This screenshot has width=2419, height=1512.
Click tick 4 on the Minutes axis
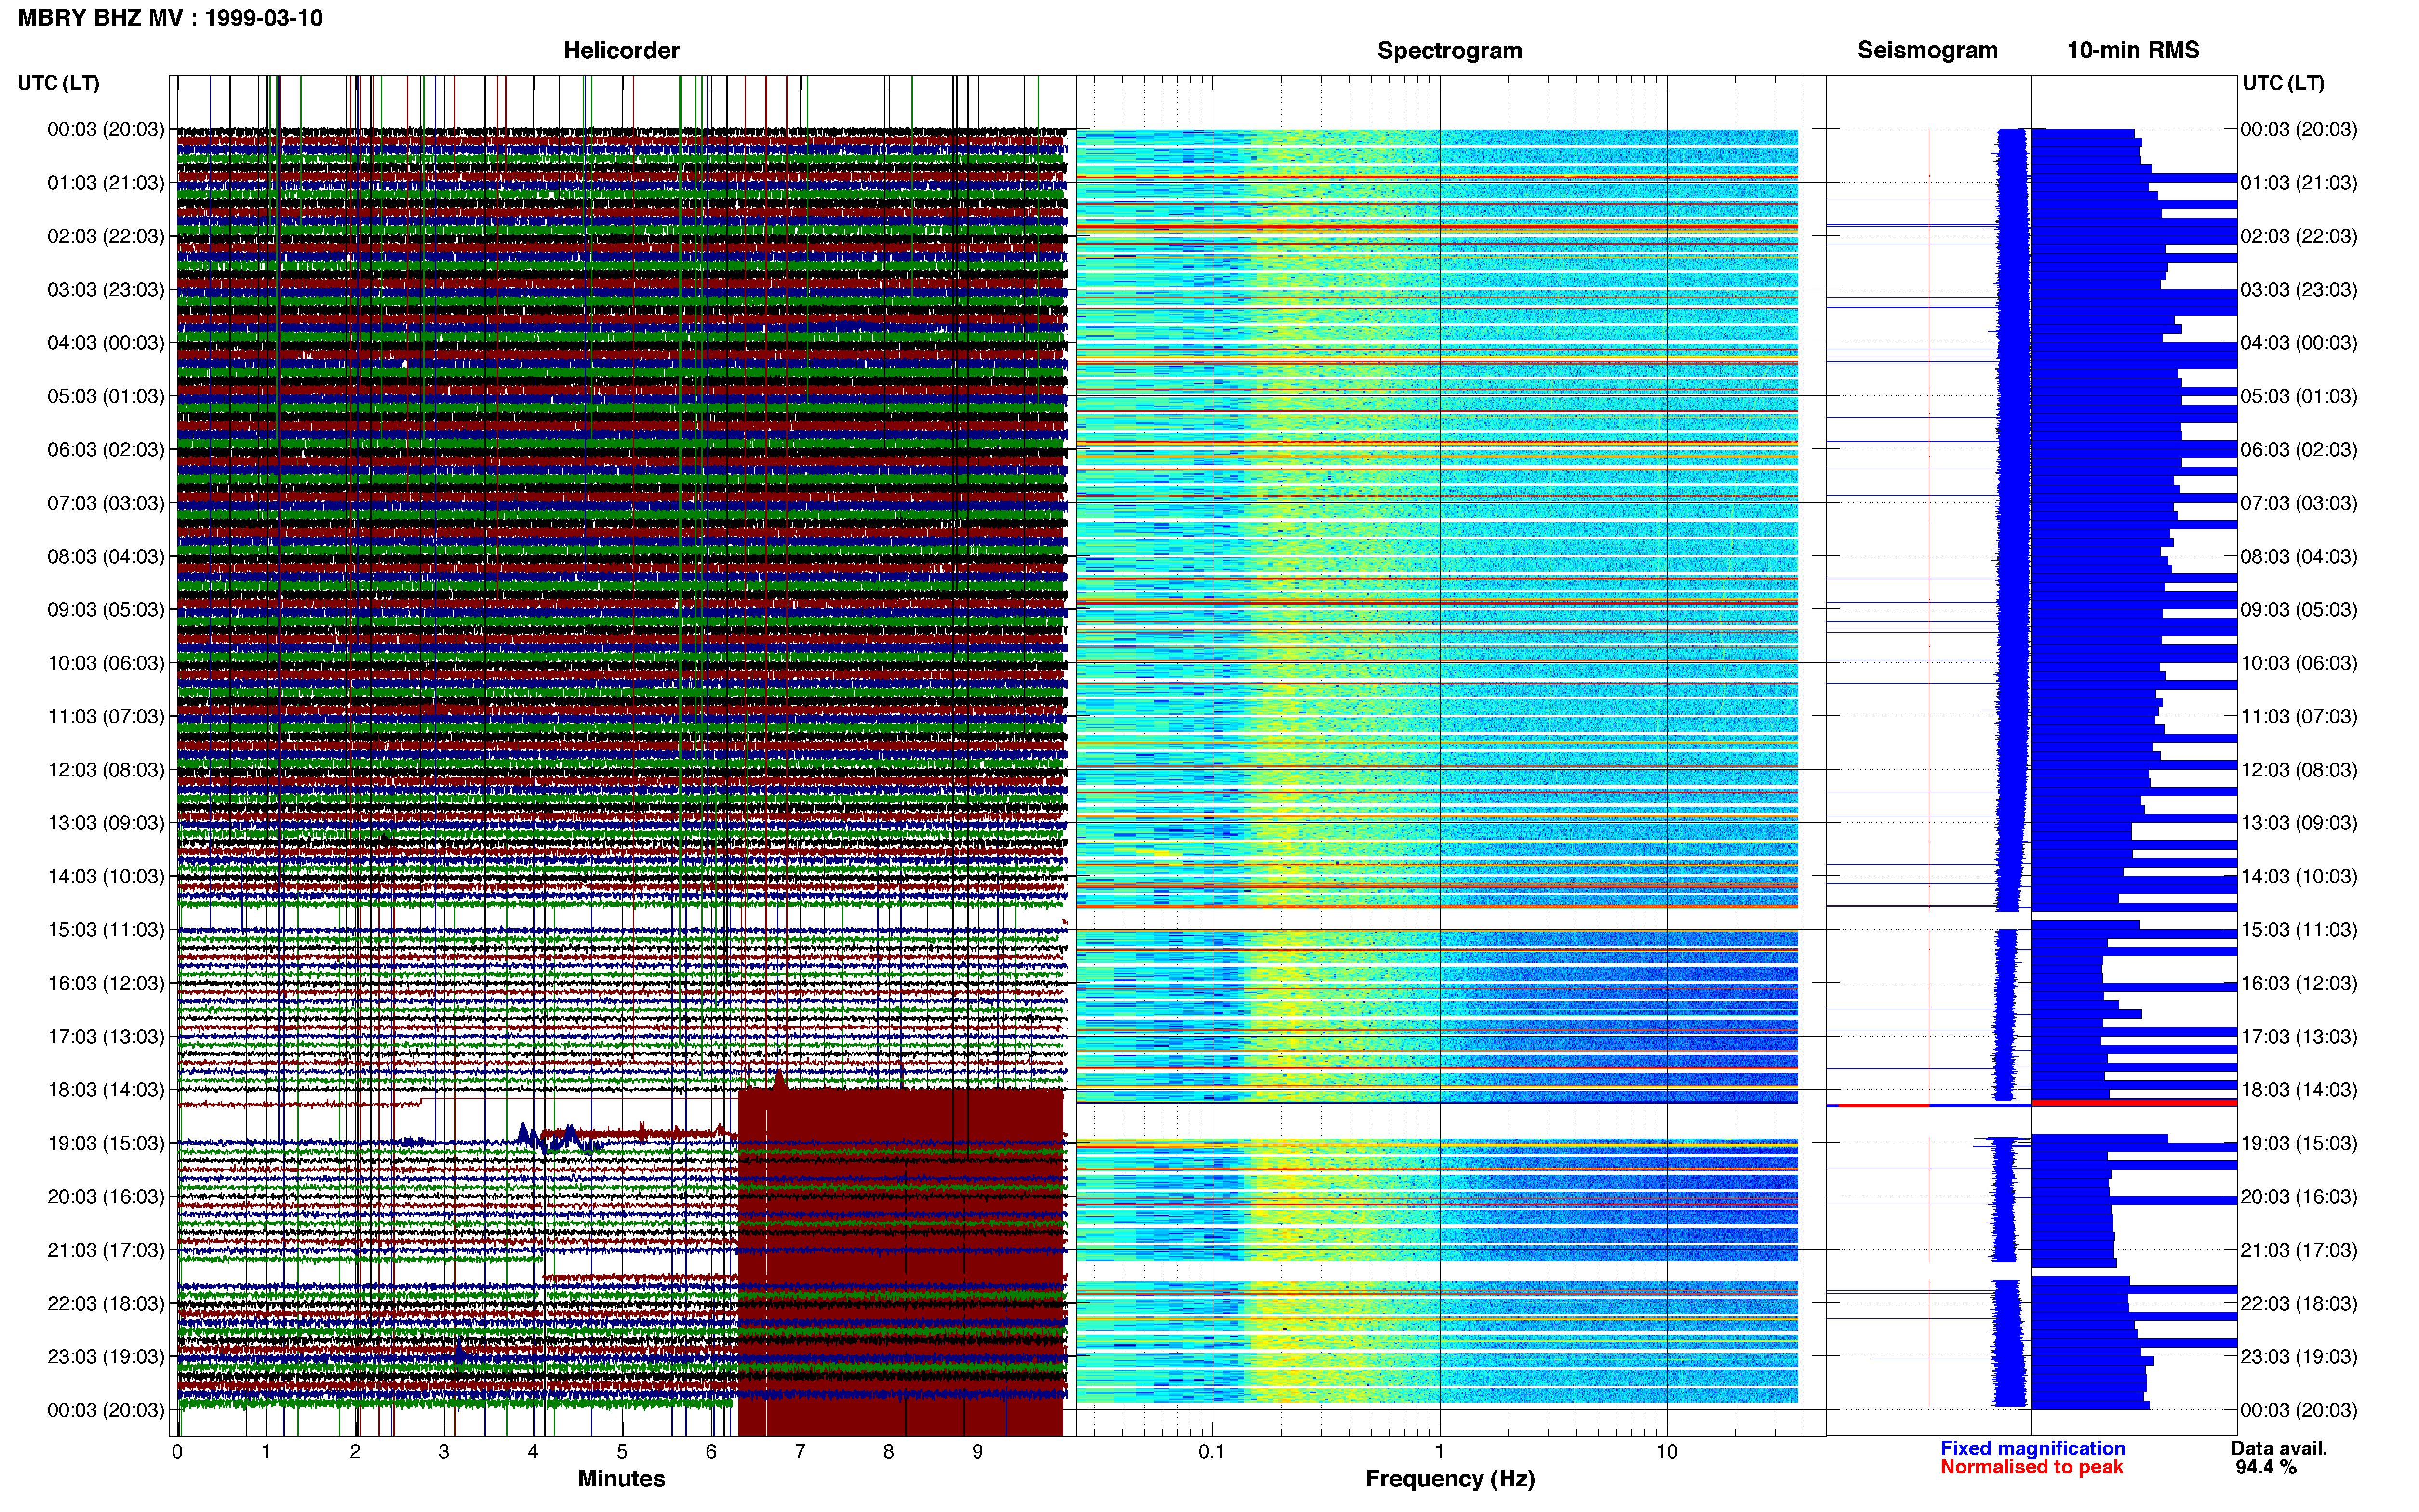(533, 1452)
